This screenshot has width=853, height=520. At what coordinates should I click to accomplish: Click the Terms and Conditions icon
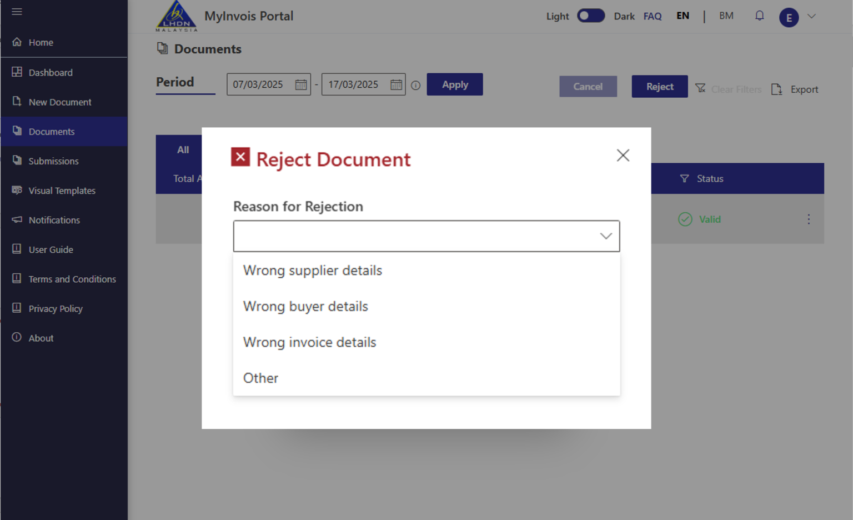pos(17,278)
